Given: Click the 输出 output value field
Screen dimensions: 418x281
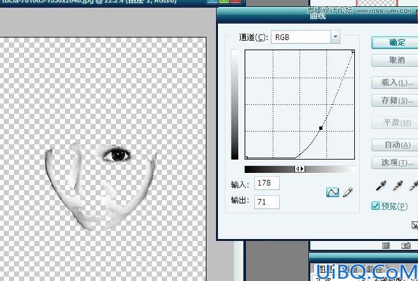Looking at the screenshot, I should point(267,202).
